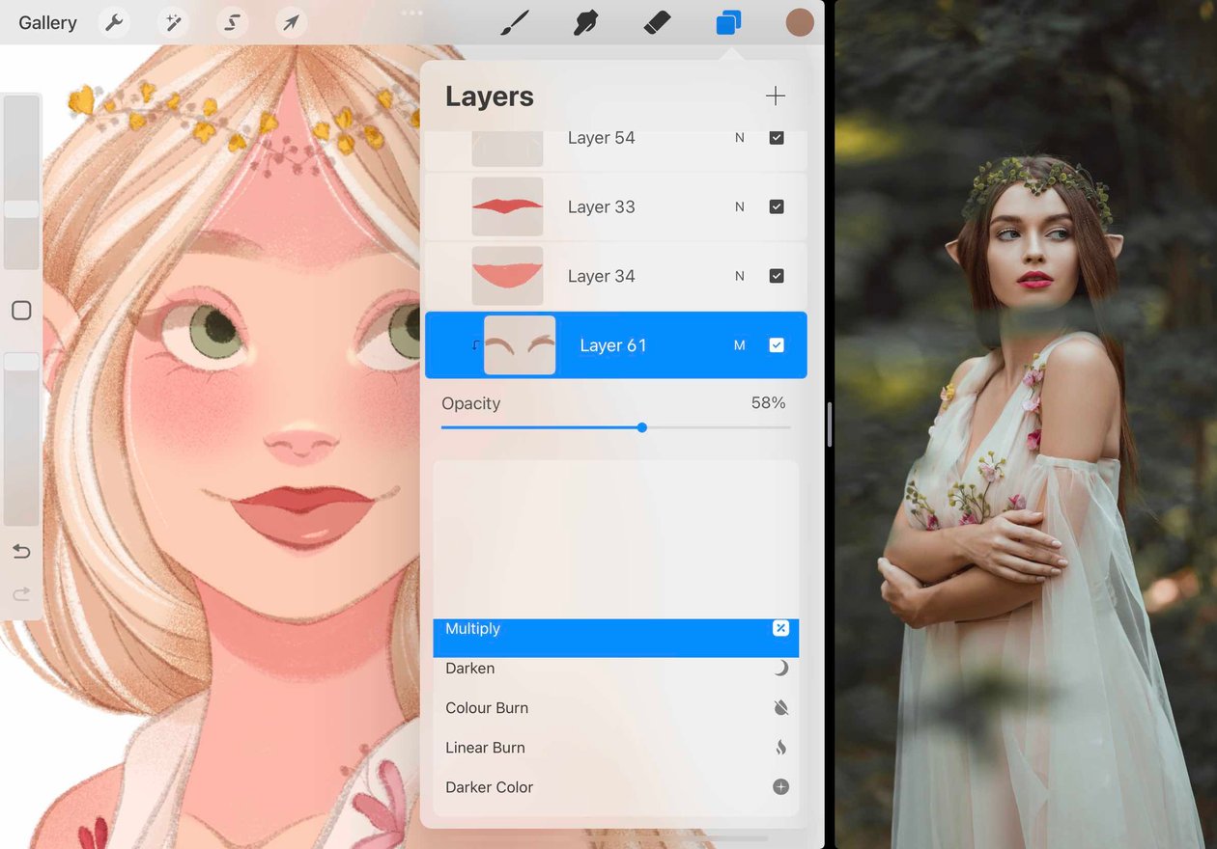Open blend mode N for Layer 34
The height and width of the screenshot is (849, 1217).
coord(740,276)
